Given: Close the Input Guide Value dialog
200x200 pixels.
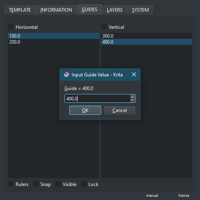Looking at the screenshot, I should [134, 74].
